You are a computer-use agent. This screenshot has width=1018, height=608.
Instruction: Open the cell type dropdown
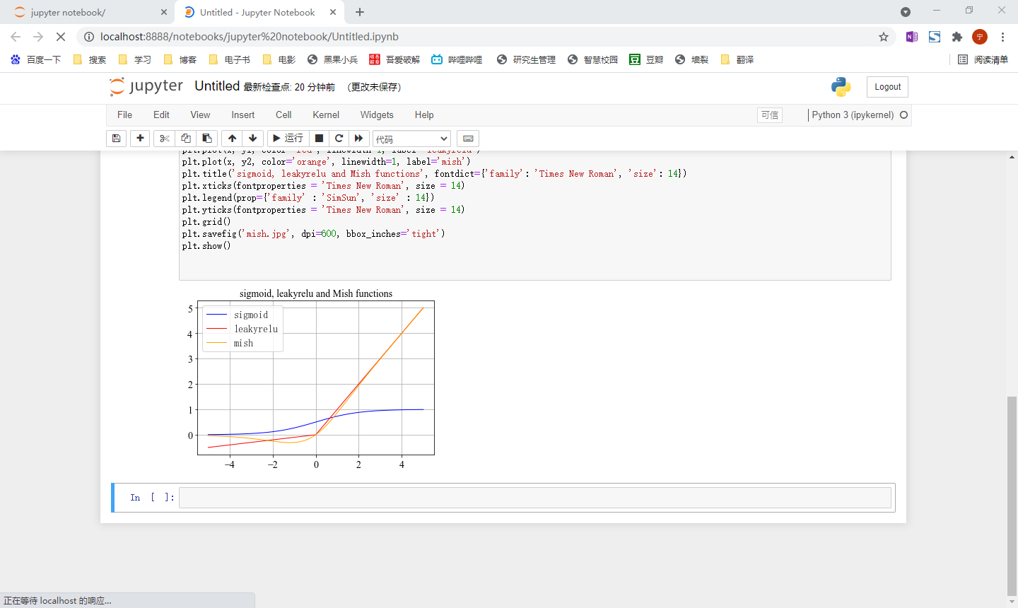[x=411, y=139]
